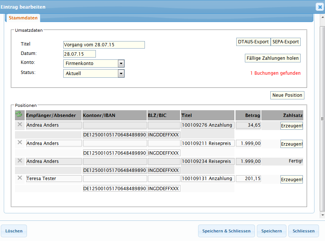Click Speichern & Schliessen

point(226,231)
